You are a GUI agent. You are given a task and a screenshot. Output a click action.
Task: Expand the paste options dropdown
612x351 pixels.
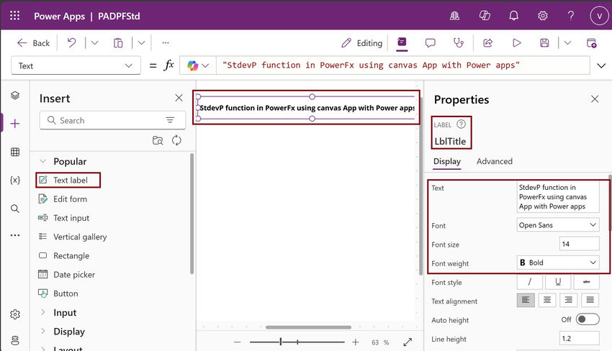[x=141, y=43]
